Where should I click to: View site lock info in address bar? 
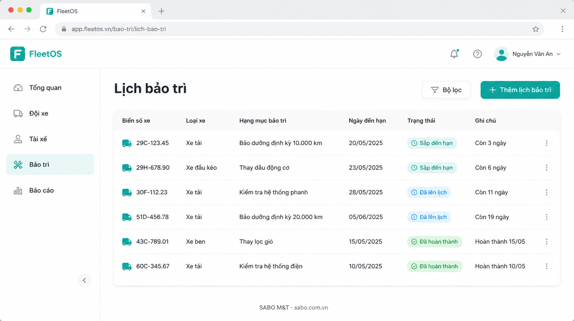click(x=64, y=29)
